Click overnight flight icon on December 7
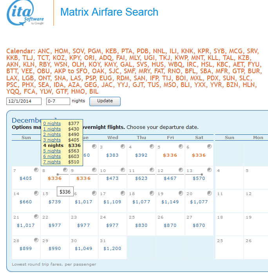Screen dimensions: 268x277 [36, 170]
